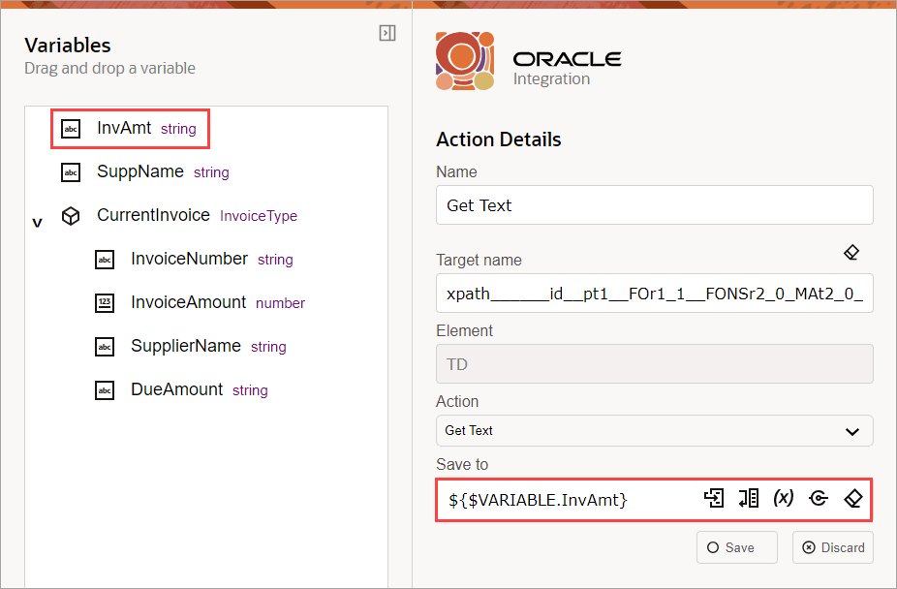Viewport: 897px width, 589px height.
Task: Click the (x) variable icon in Save to
Action: 783,498
